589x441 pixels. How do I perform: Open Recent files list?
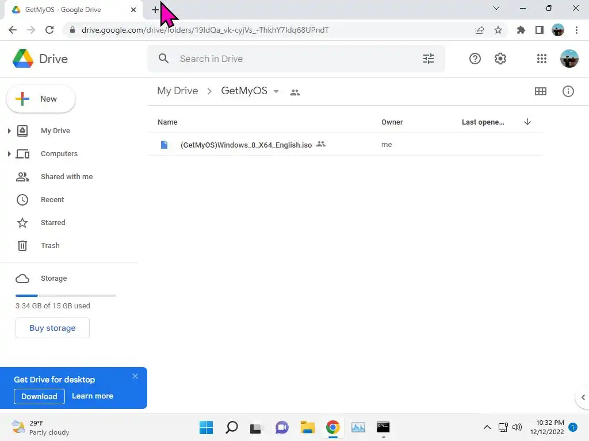[x=52, y=199]
